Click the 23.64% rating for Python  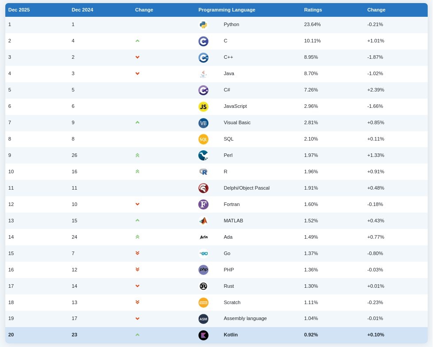click(x=312, y=24)
